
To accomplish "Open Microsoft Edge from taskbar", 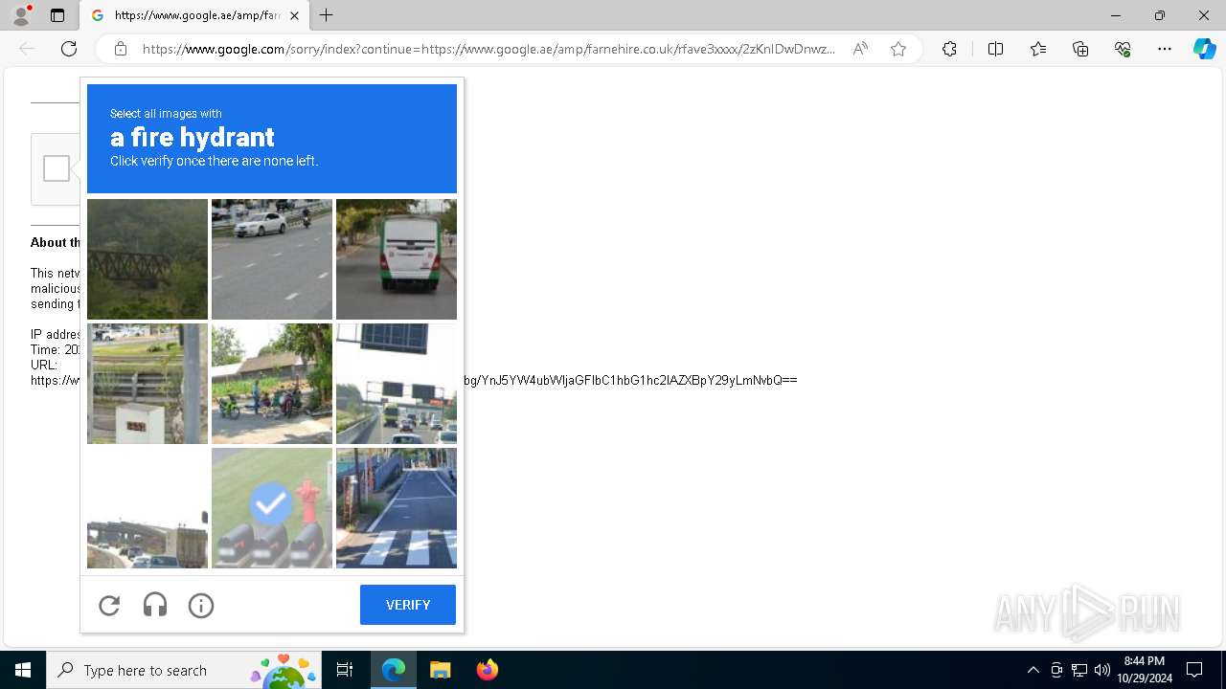I will 394,670.
